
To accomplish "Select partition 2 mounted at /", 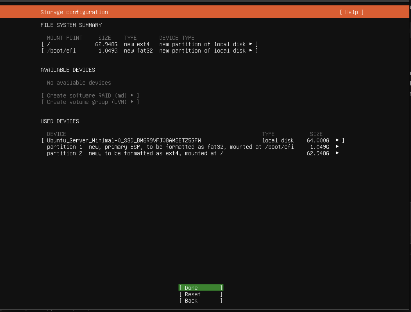I will click(x=133, y=153).
